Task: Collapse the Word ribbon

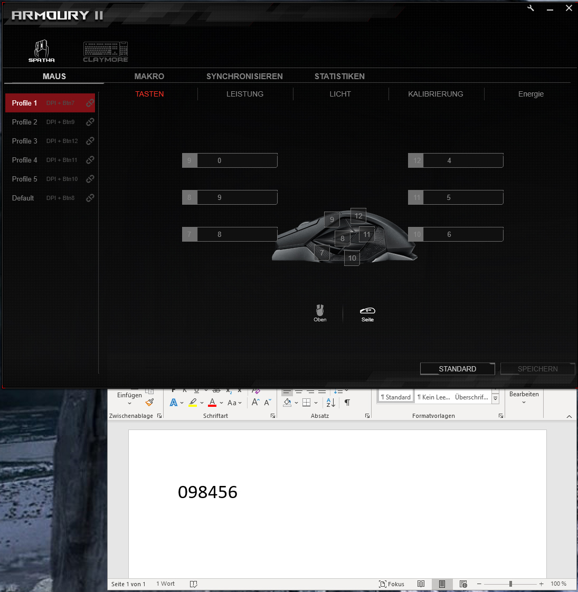Action: click(x=569, y=416)
